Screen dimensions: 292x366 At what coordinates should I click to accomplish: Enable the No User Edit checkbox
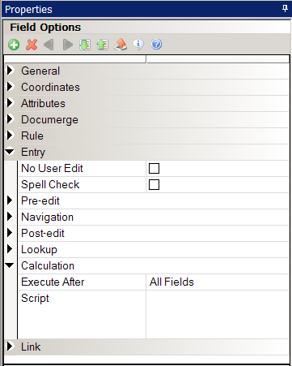(x=154, y=168)
